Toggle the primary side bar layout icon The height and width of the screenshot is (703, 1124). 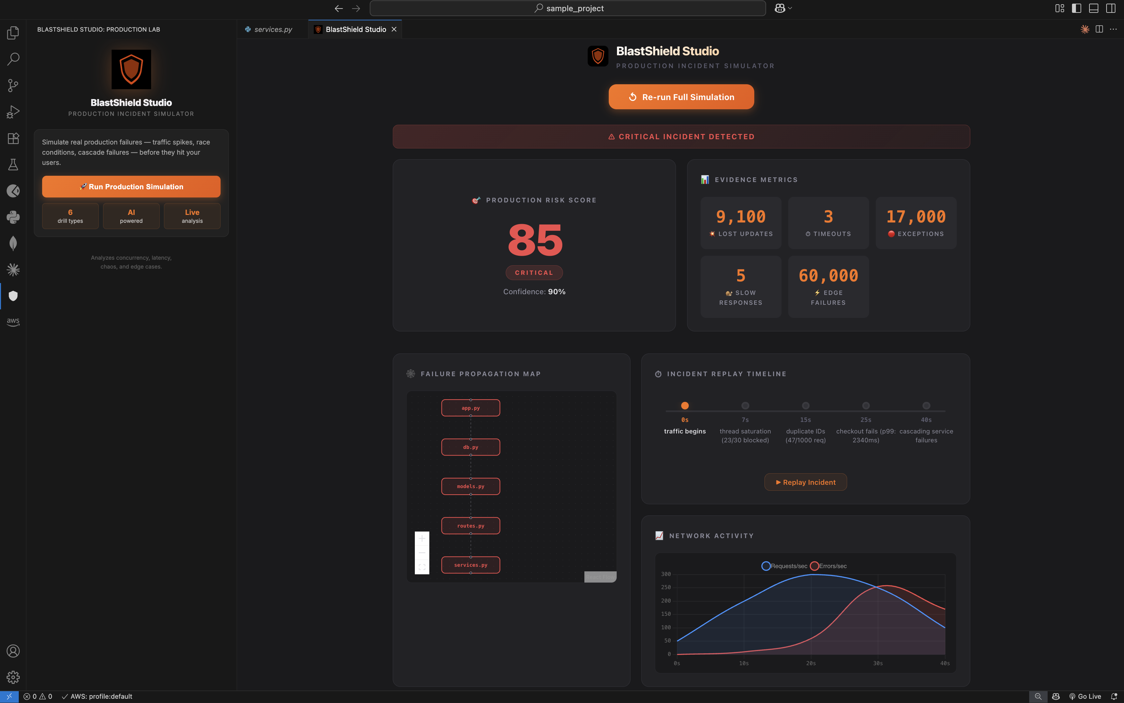pos(1076,8)
